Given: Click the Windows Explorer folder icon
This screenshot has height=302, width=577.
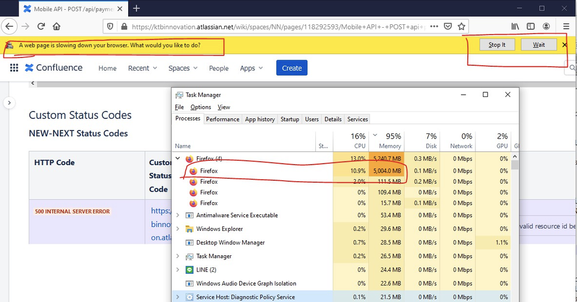Looking at the screenshot, I should (x=189, y=229).
